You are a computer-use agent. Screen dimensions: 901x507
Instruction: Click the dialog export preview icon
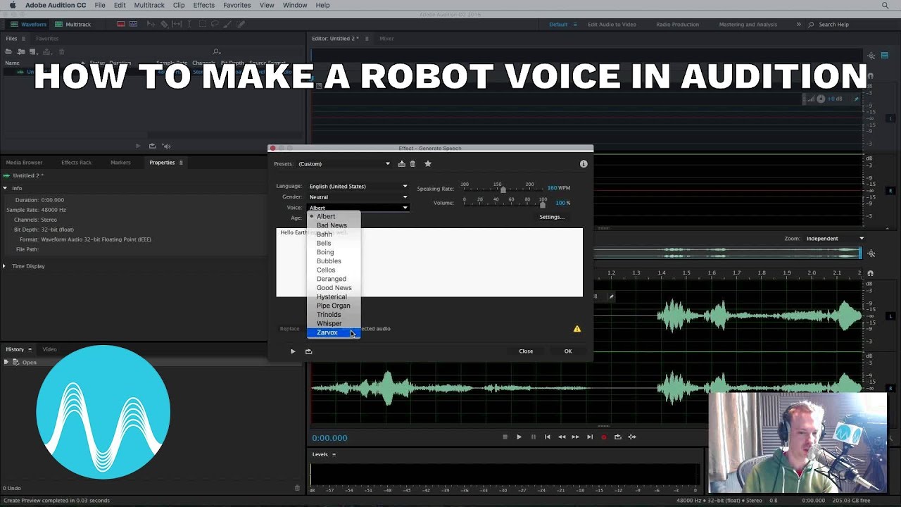(308, 351)
